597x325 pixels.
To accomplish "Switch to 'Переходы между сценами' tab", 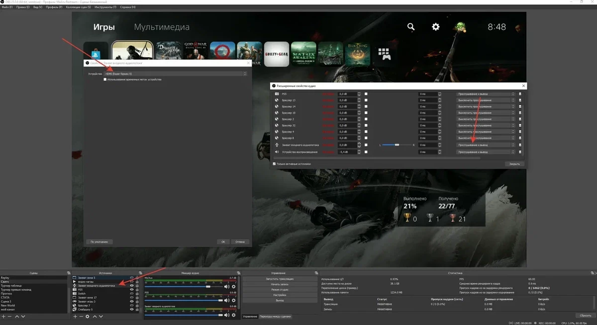I will [276, 317].
